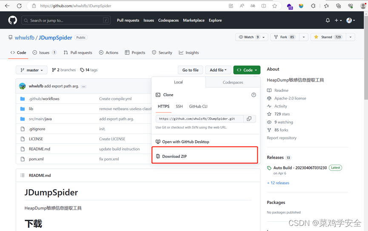Open Explore in top navigation

tap(215, 20)
